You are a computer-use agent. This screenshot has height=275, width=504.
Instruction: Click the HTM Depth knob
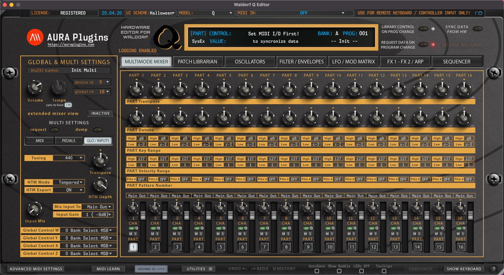100,185
